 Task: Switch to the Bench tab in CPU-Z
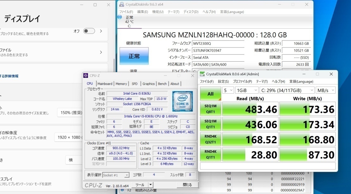(x=162, y=84)
